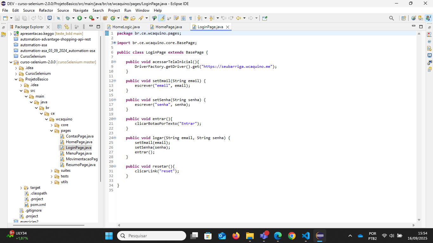
Task: Click the Windows Start button
Action: pos(109,236)
